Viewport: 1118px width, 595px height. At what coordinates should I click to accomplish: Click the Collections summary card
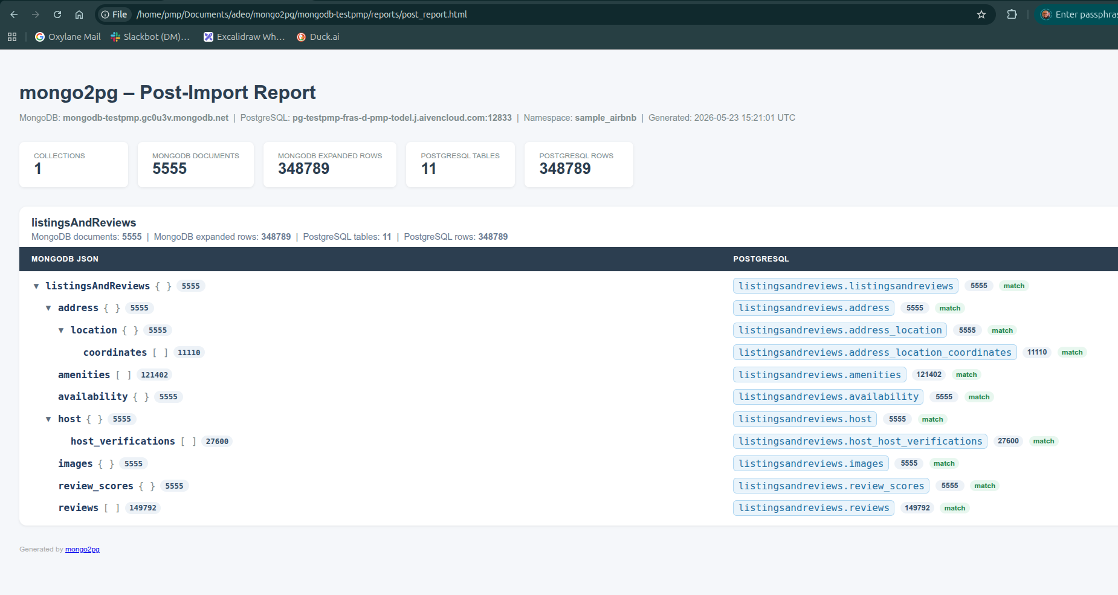[74, 164]
